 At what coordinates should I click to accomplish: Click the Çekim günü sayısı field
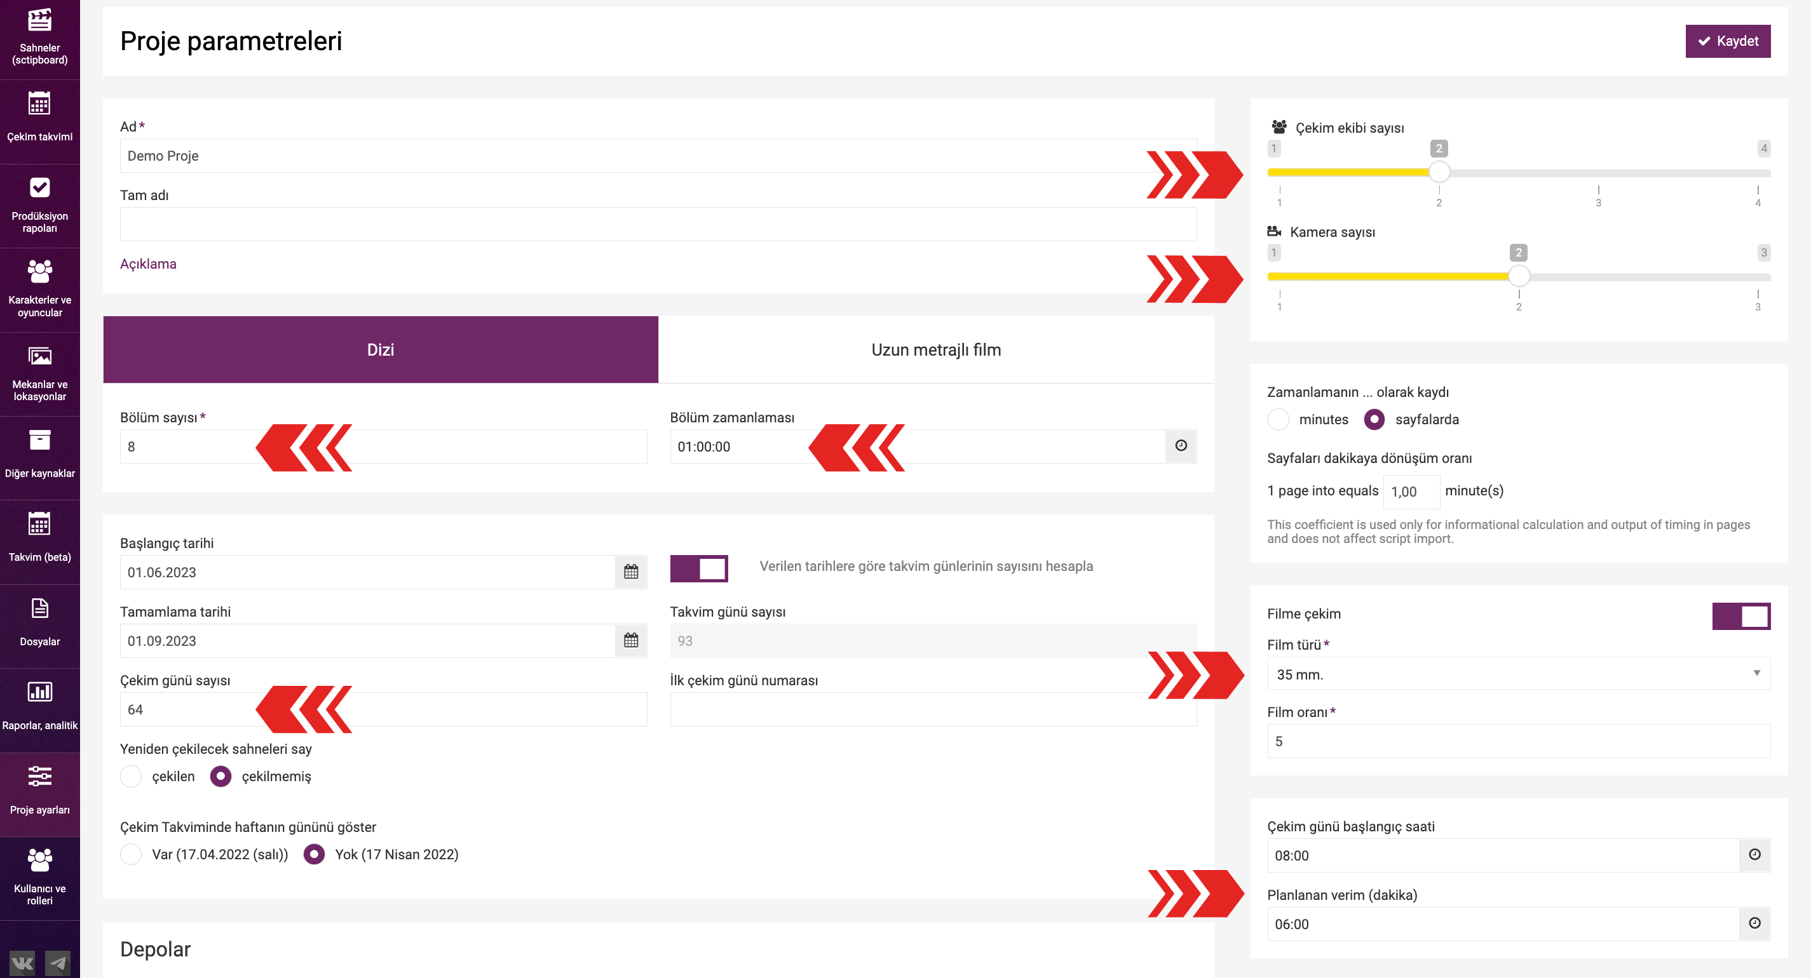pyautogui.click(x=383, y=709)
